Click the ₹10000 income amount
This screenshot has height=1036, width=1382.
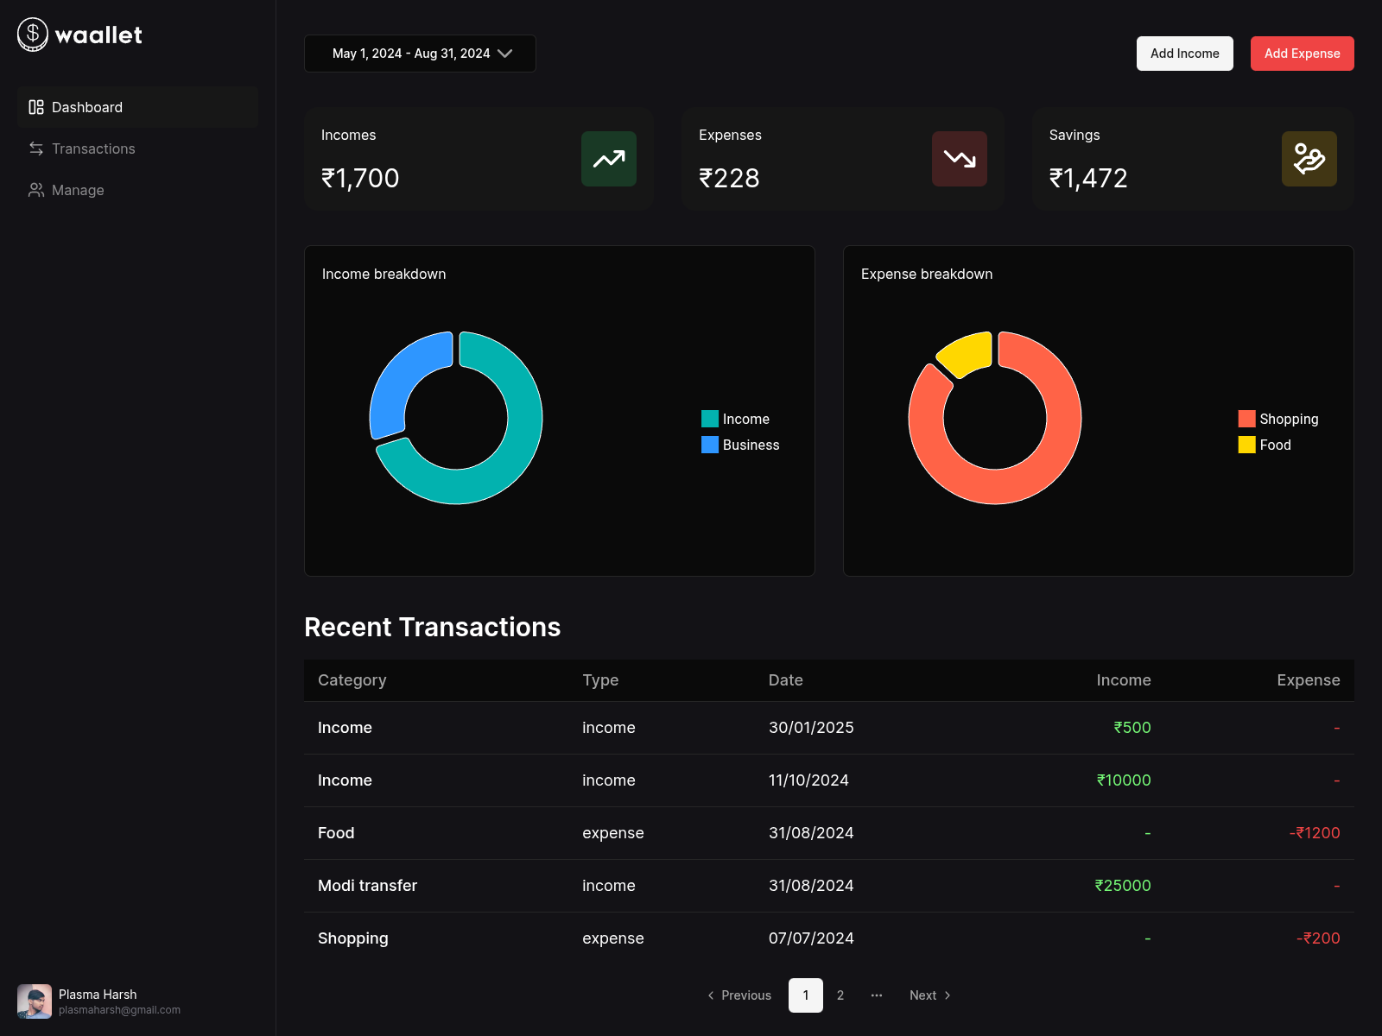(1124, 780)
